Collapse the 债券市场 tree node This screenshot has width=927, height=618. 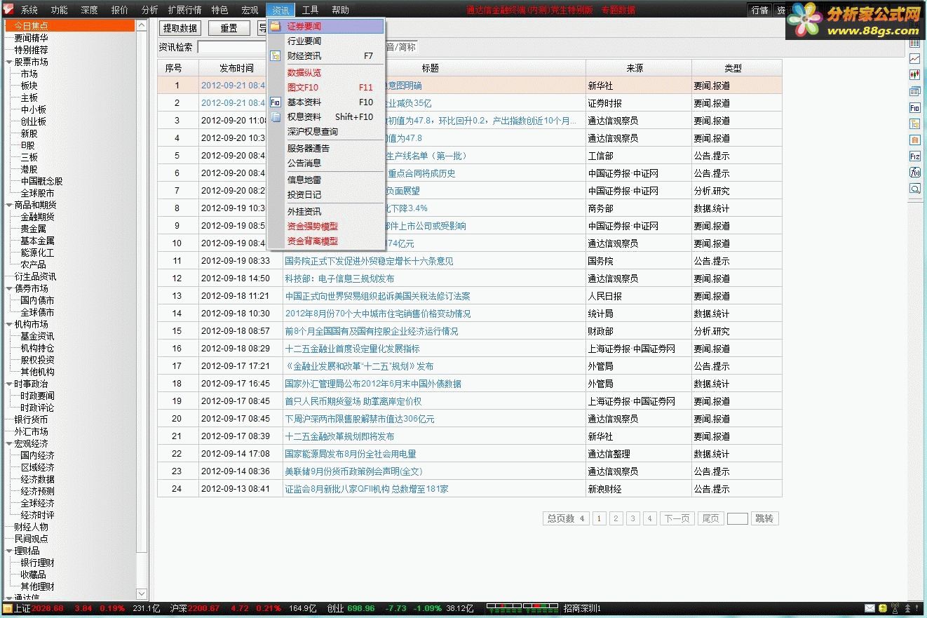[x=9, y=288]
